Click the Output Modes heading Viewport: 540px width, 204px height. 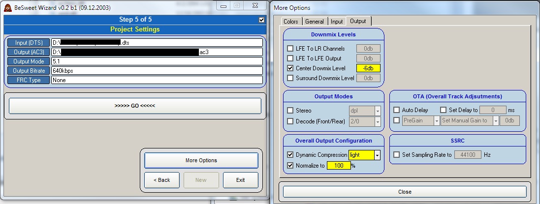(333, 96)
